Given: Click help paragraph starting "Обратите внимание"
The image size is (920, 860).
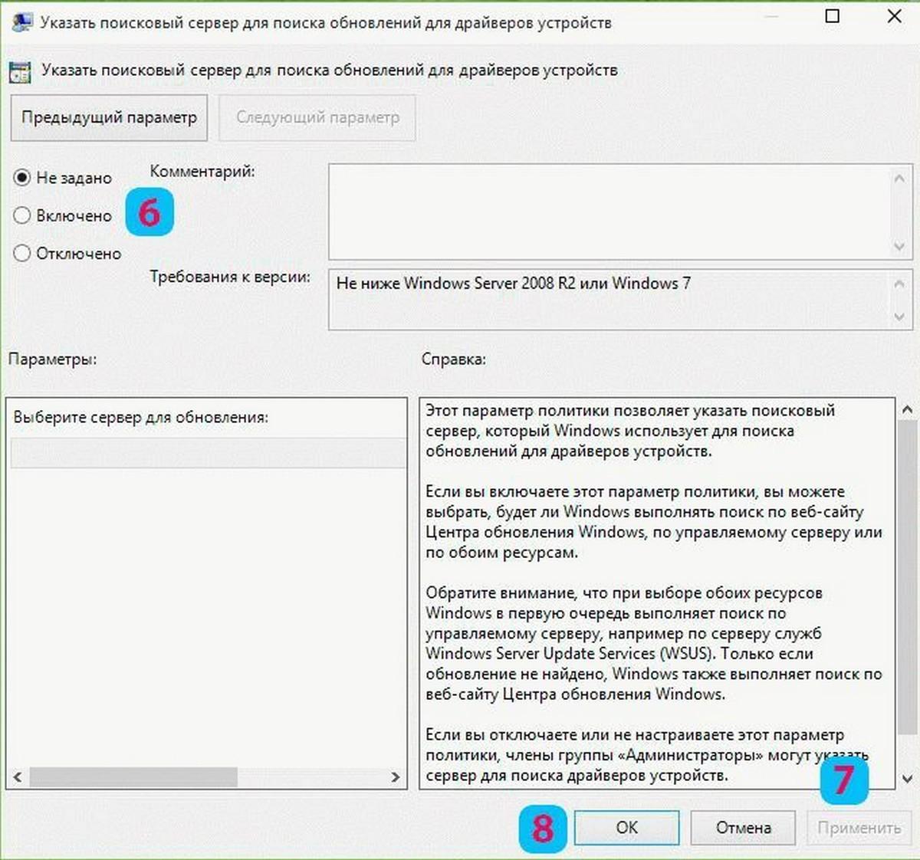Looking at the screenshot, I should (x=654, y=644).
